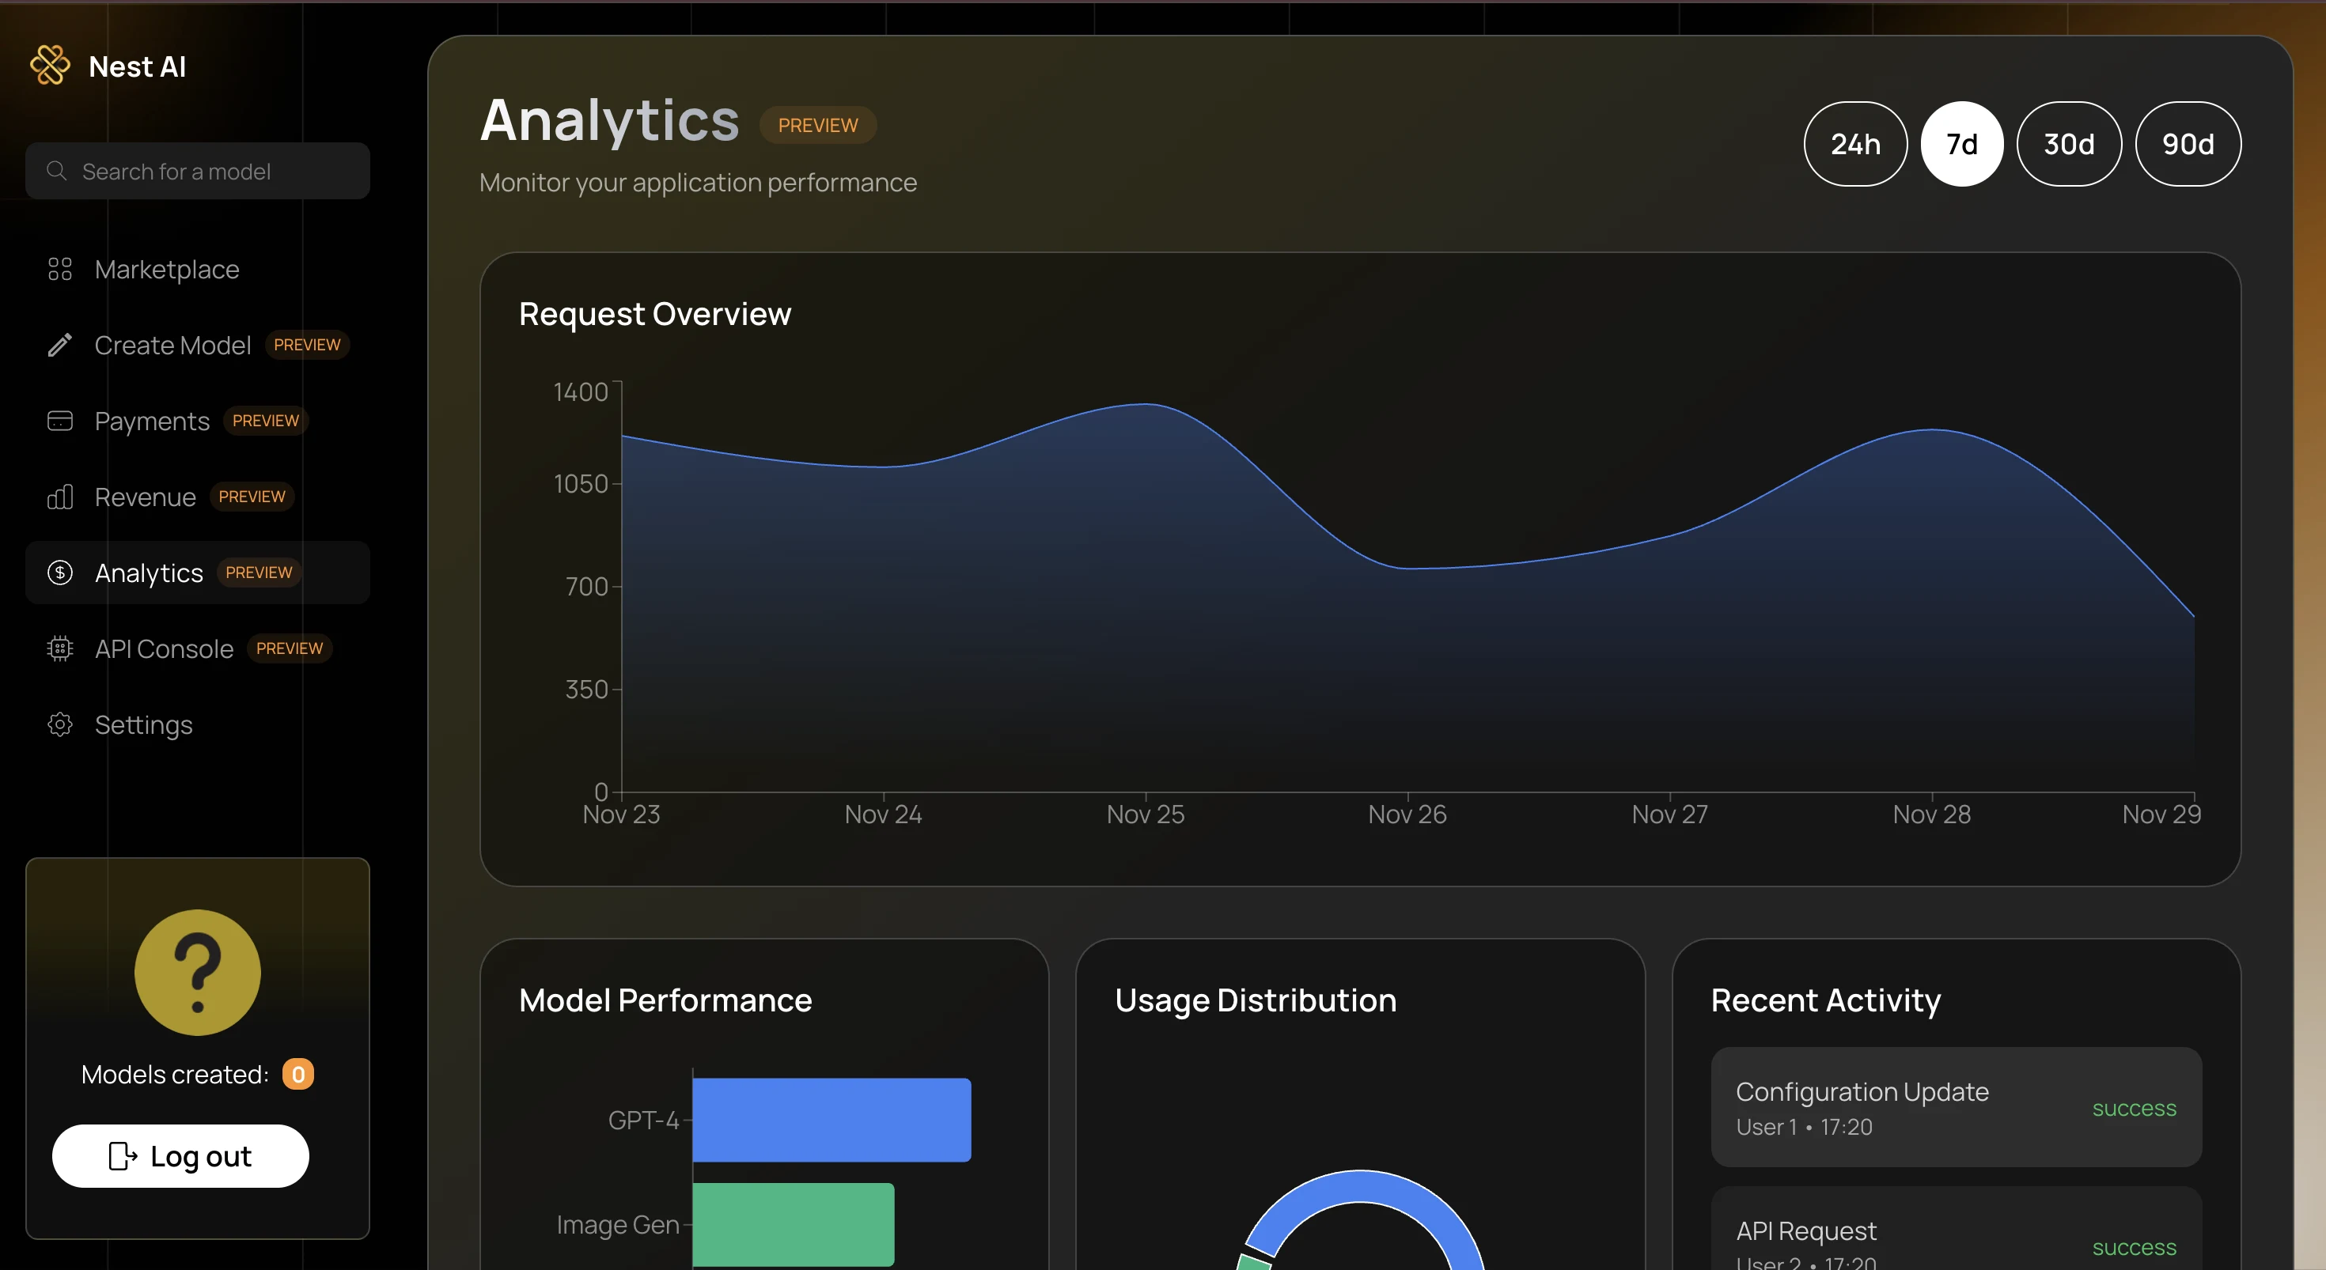Switch to 90d time range

click(2187, 145)
